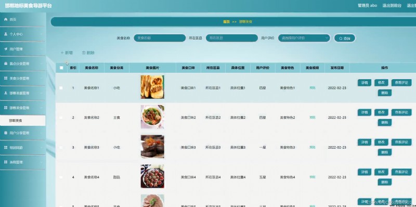Expand the 个人中心 sidebar chevron

point(42,34)
